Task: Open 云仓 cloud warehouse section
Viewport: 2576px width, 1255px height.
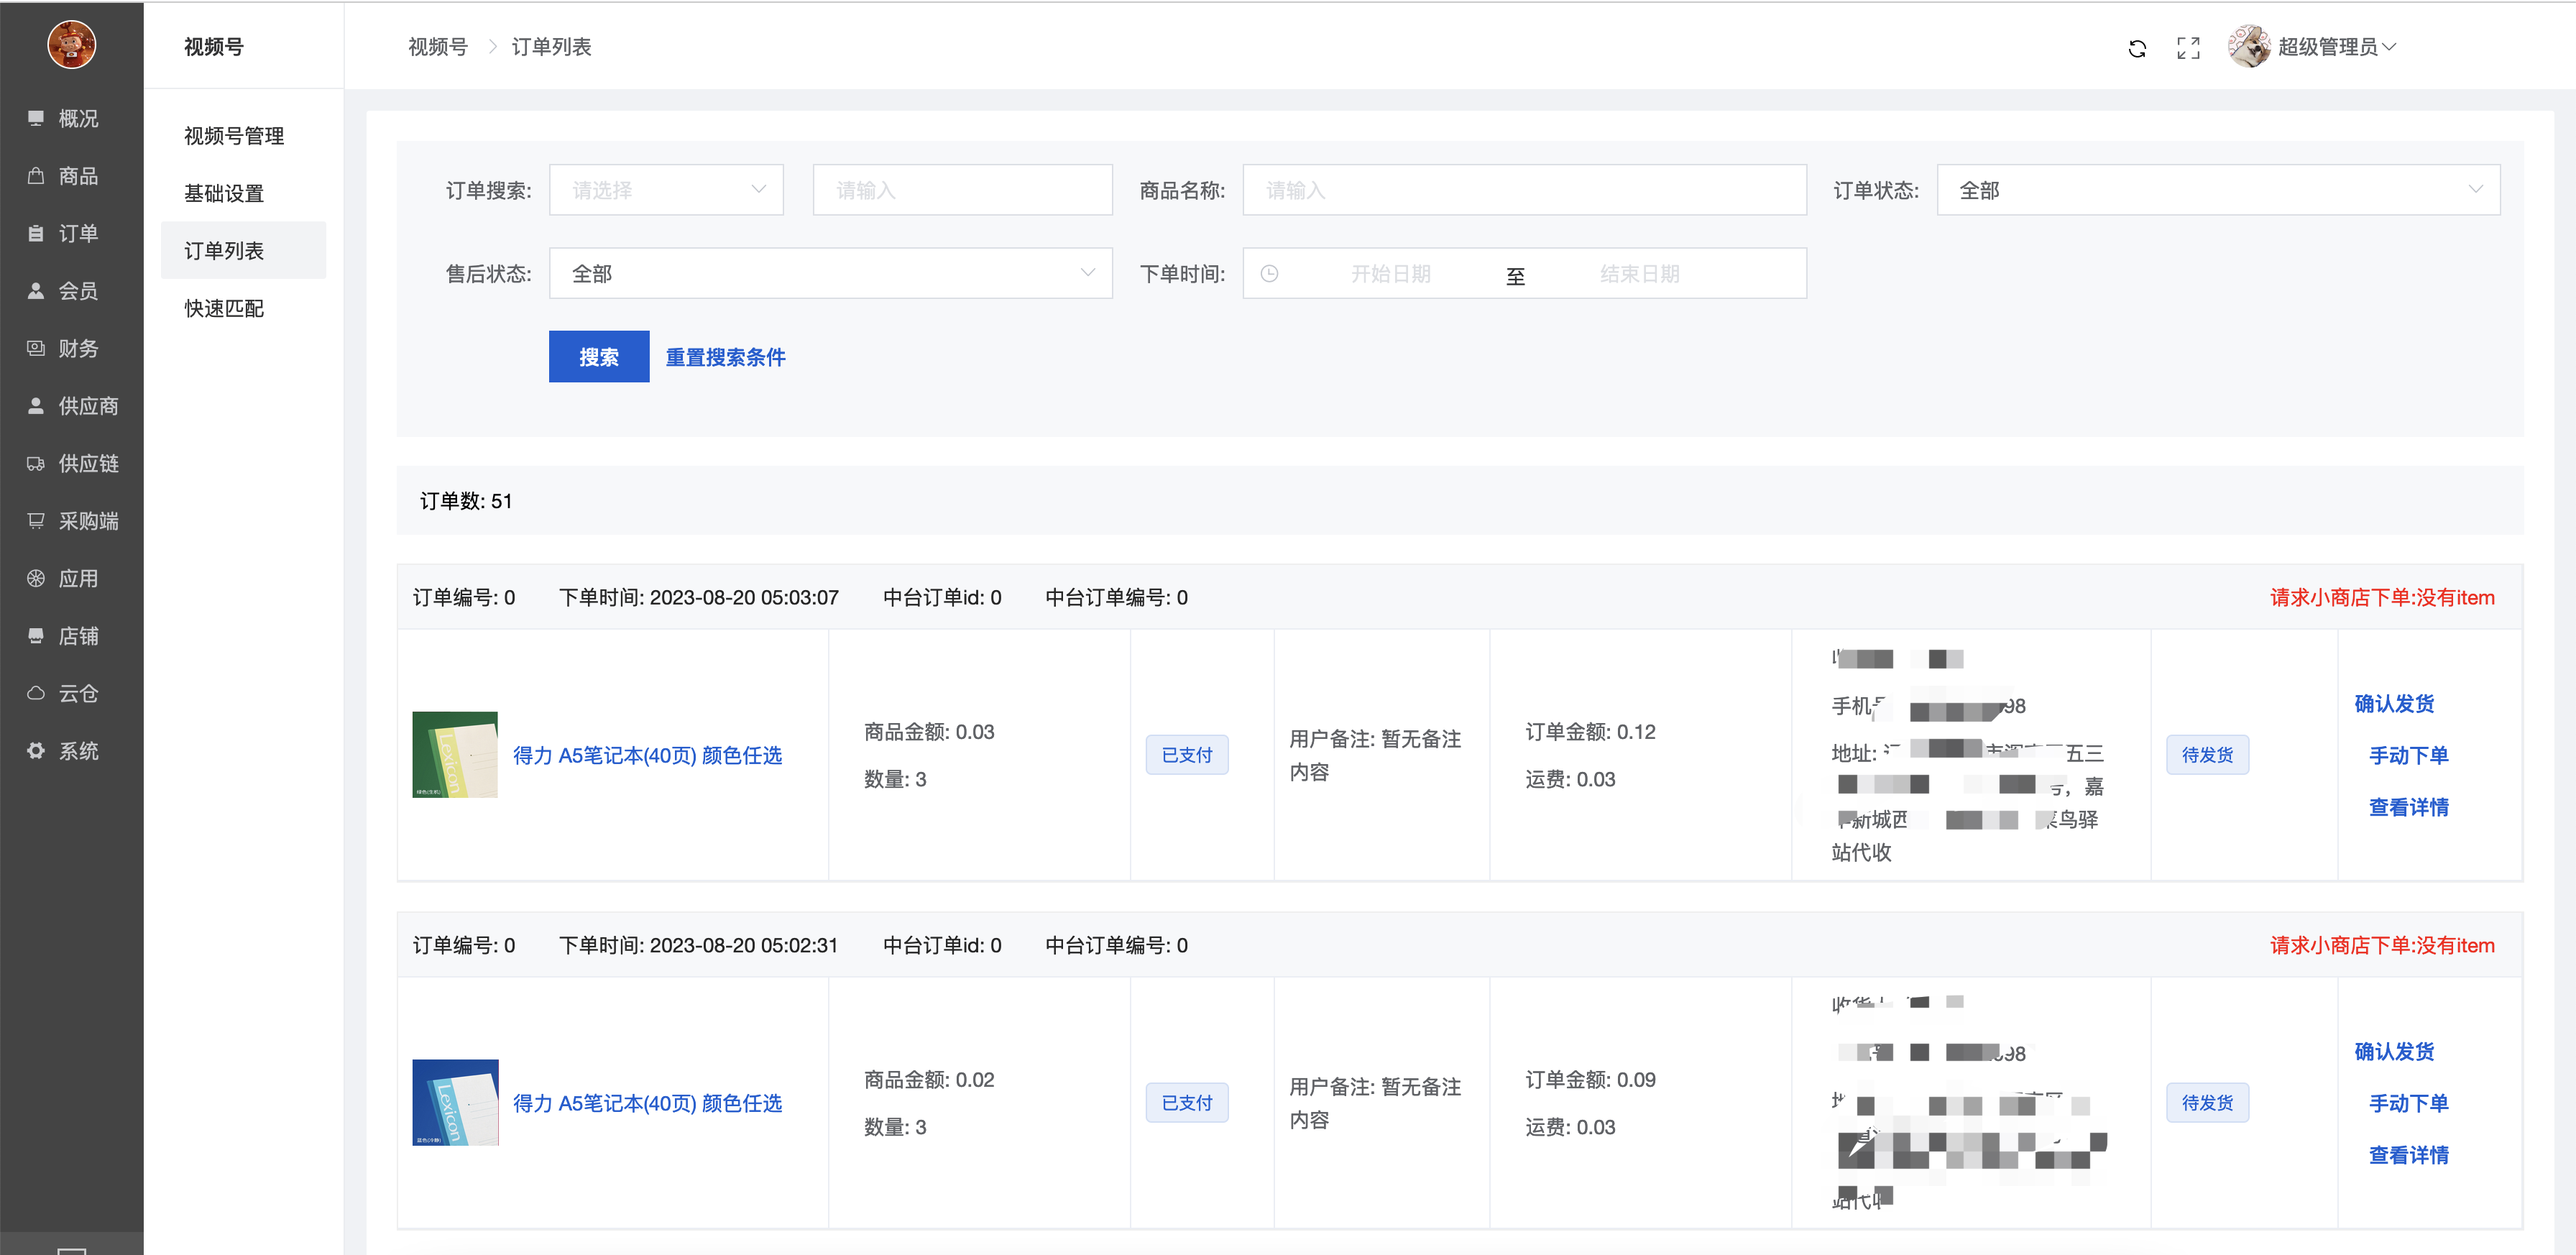Action: 77,694
